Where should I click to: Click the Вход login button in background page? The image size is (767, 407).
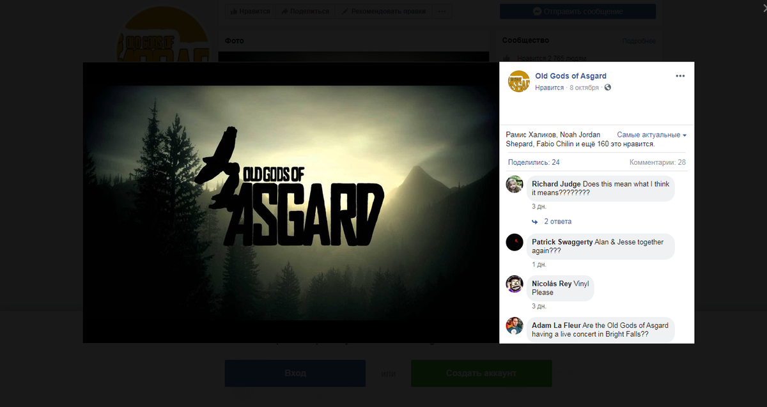[295, 373]
